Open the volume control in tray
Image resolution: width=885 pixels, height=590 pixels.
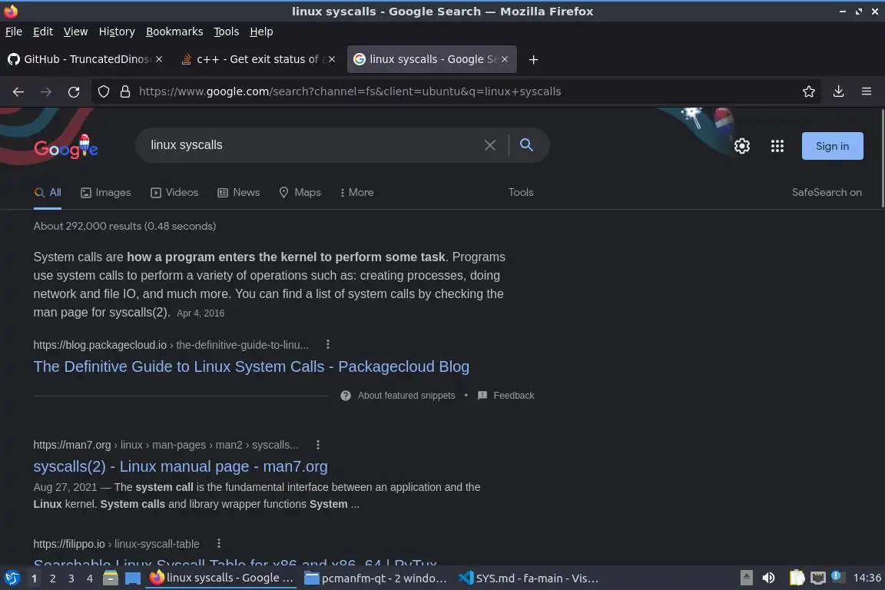tap(769, 578)
